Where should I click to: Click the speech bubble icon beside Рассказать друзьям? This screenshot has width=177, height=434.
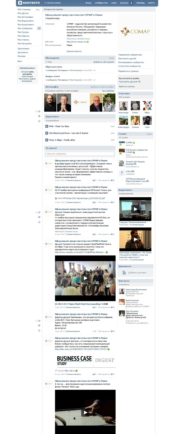[139, 82]
